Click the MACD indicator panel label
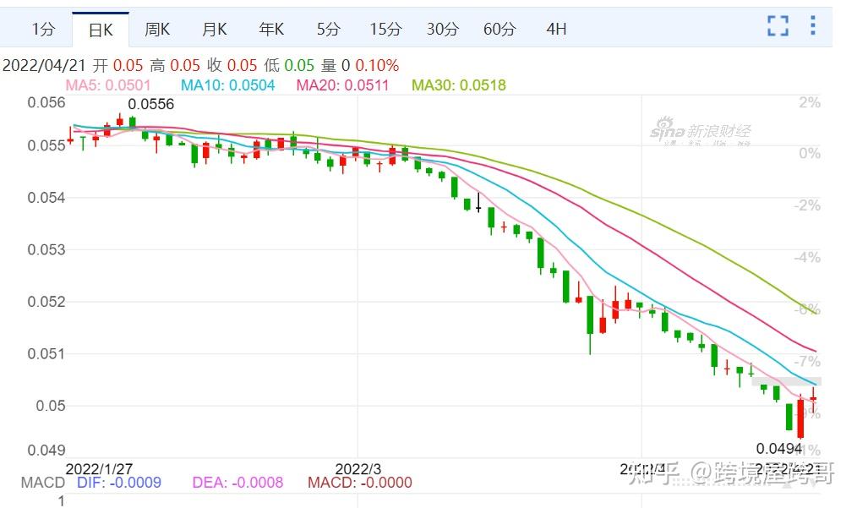Viewport: 857px width, 508px height. 42,483
